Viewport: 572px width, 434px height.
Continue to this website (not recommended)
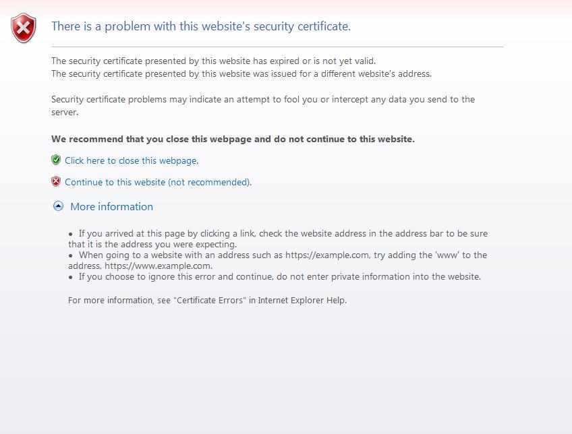[158, 182]
